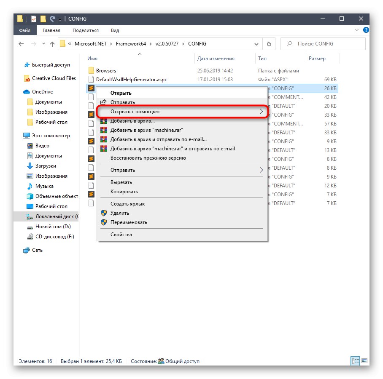Image resolution: width=383 pixels, height=379 pixels.
Task: Open Документы under Этот компьютер
Action: point(49,156)
